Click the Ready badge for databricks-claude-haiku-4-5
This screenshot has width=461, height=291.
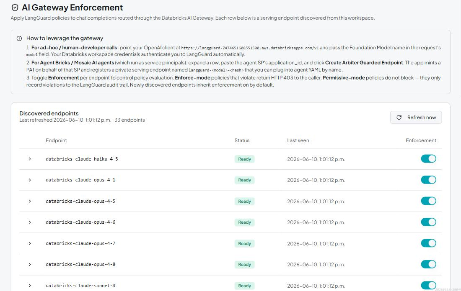244,159
